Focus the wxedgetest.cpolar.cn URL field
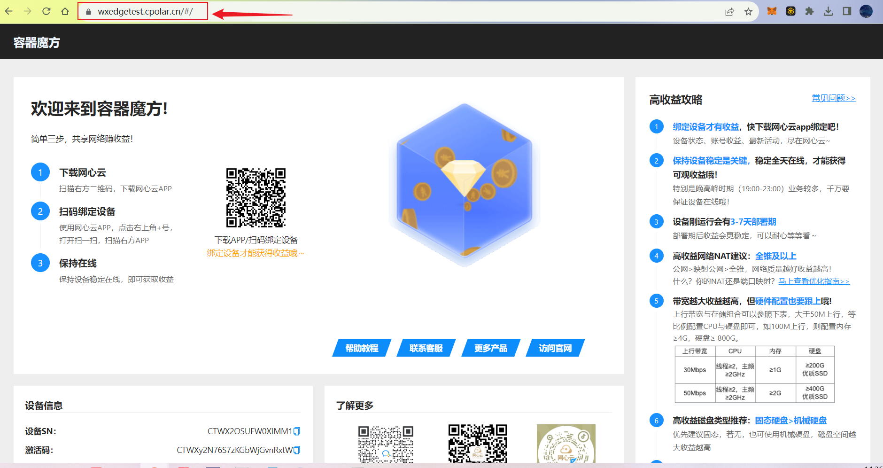 click(x=145, y=12)
